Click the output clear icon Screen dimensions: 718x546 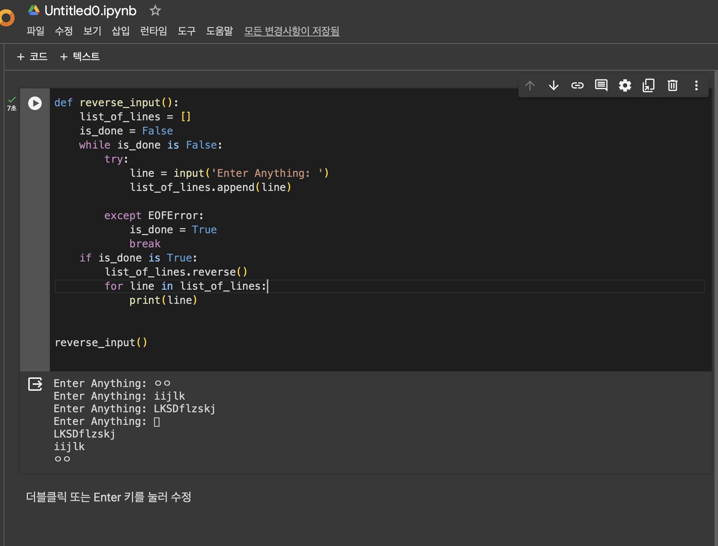[x=35, y=384]
